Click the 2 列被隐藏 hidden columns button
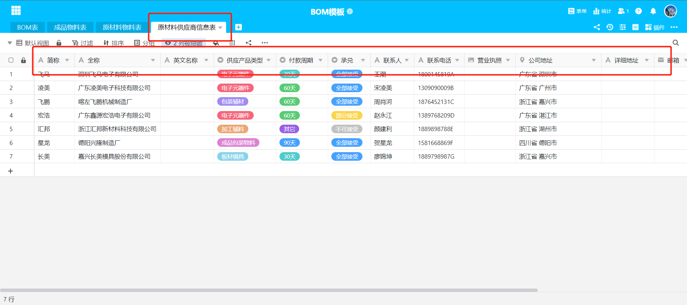Image resolution: width=687 pixels, height=305 pixels. (x=184, y=43)
